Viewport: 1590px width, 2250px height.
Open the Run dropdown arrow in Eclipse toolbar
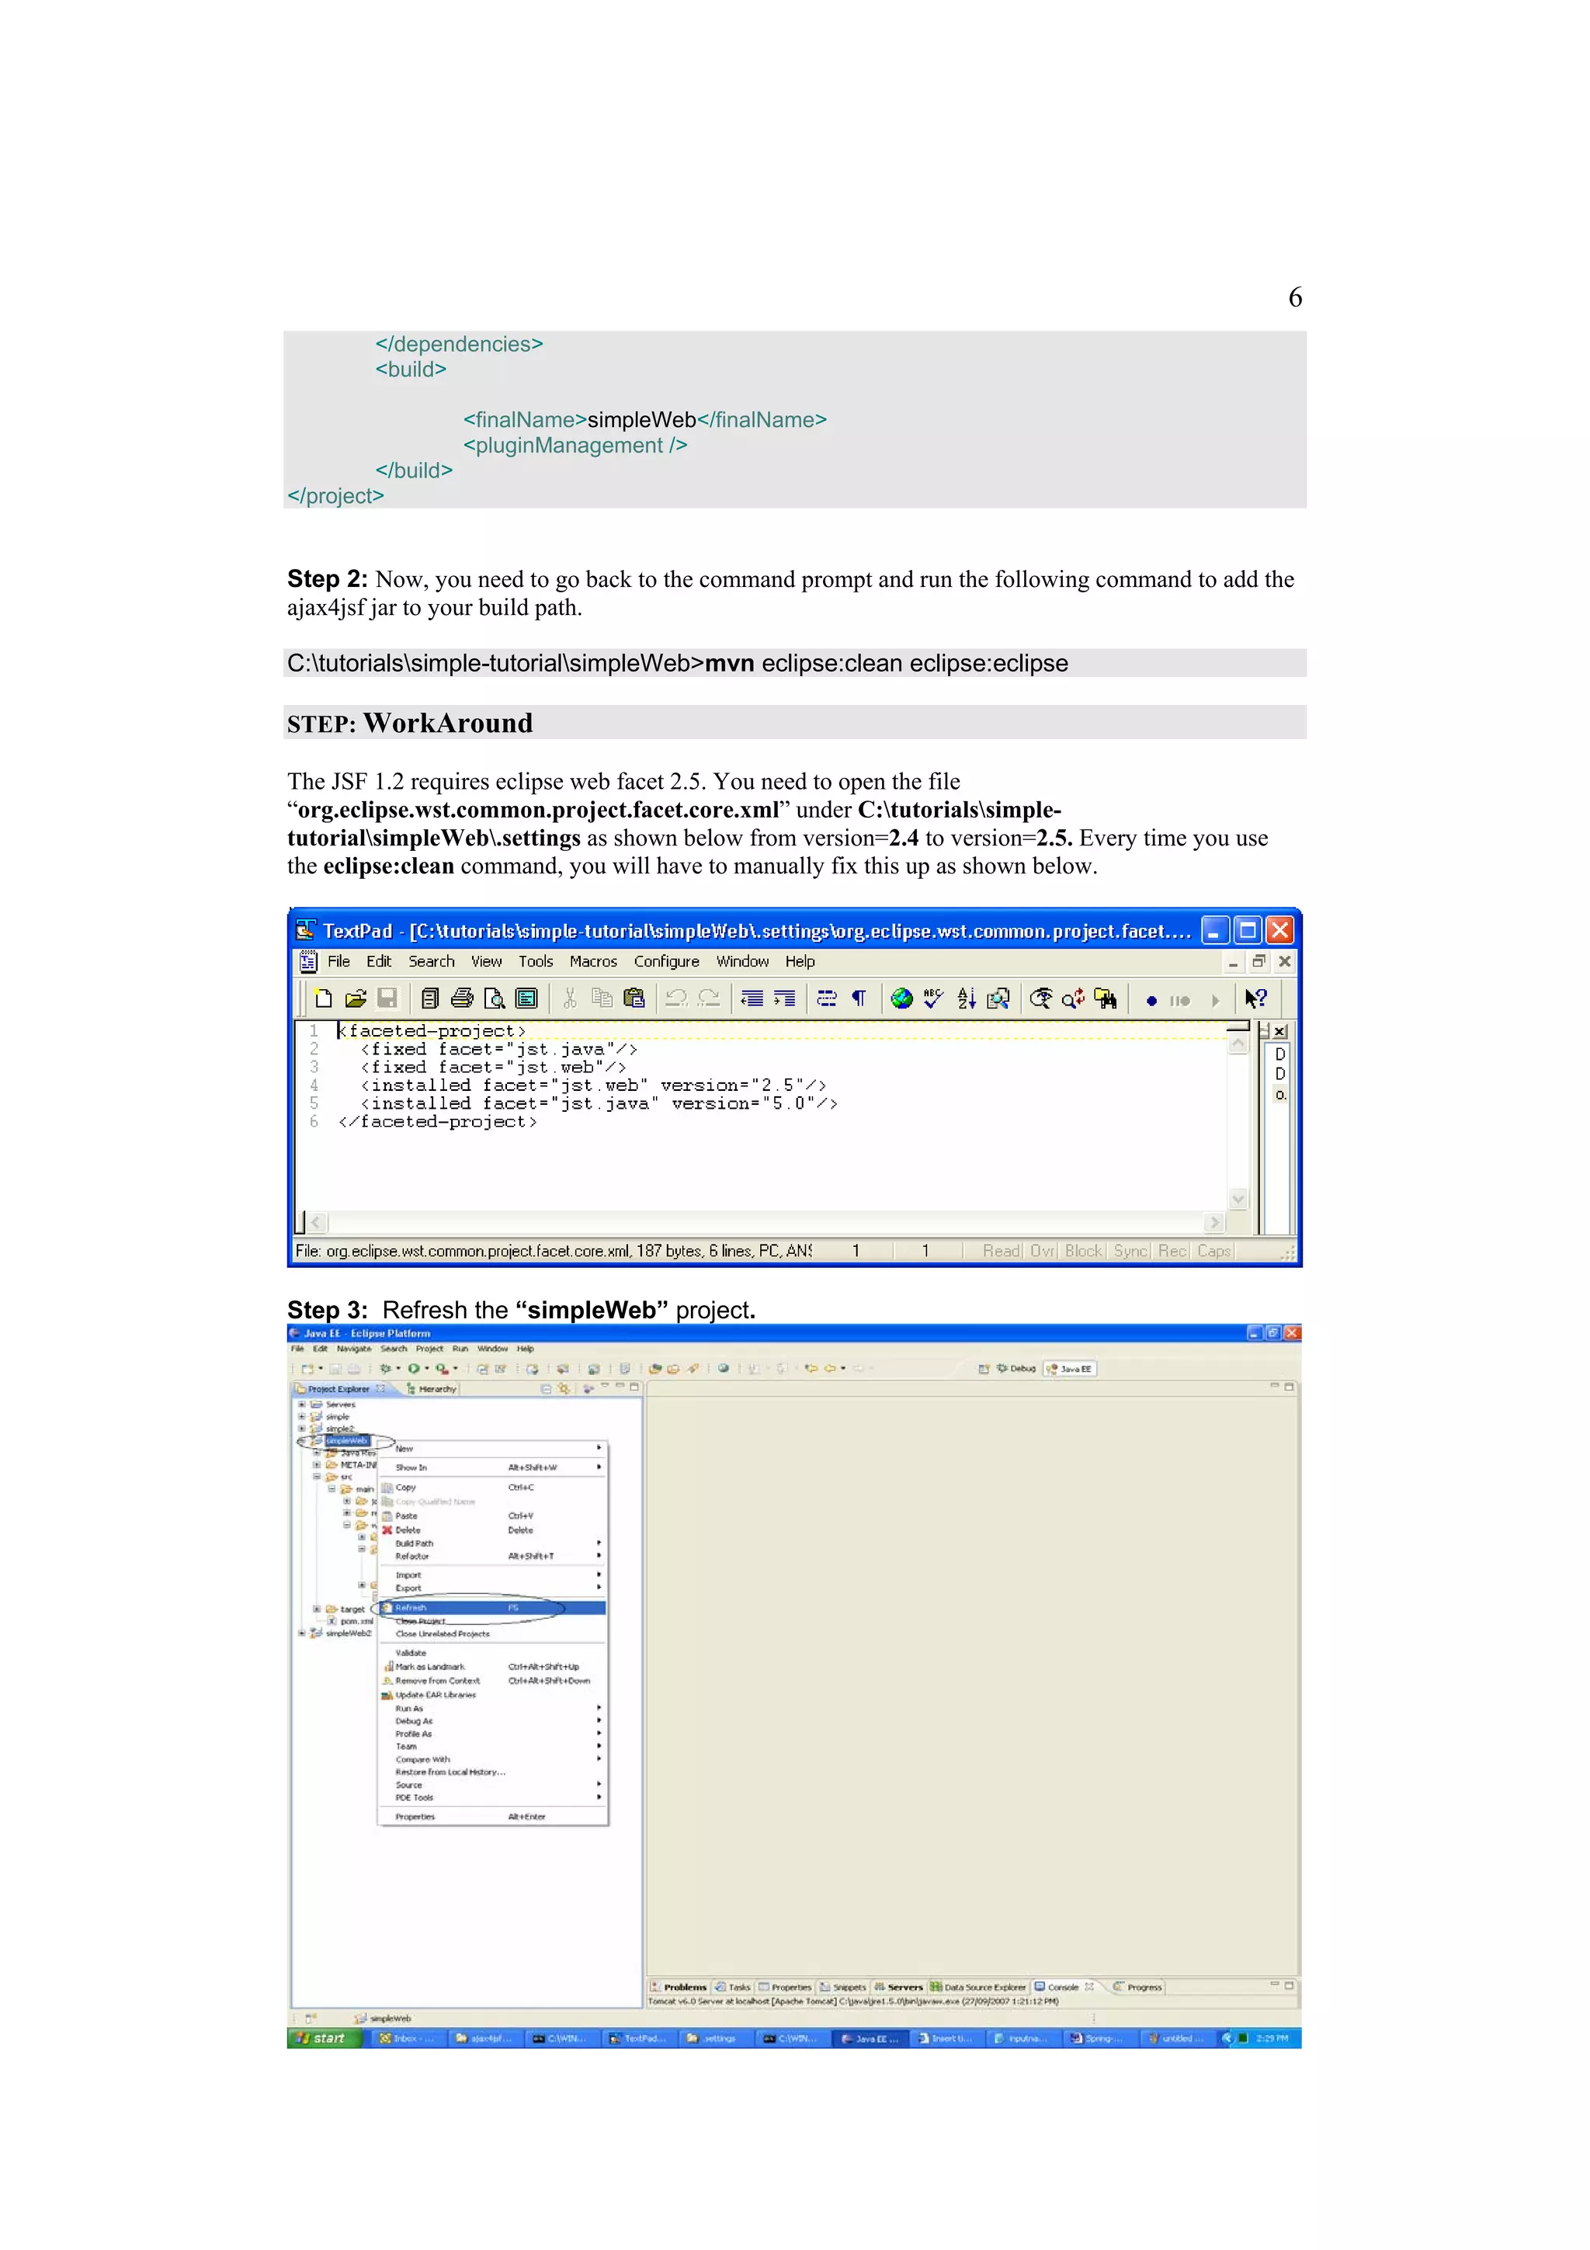click(x=426, y=1369)
